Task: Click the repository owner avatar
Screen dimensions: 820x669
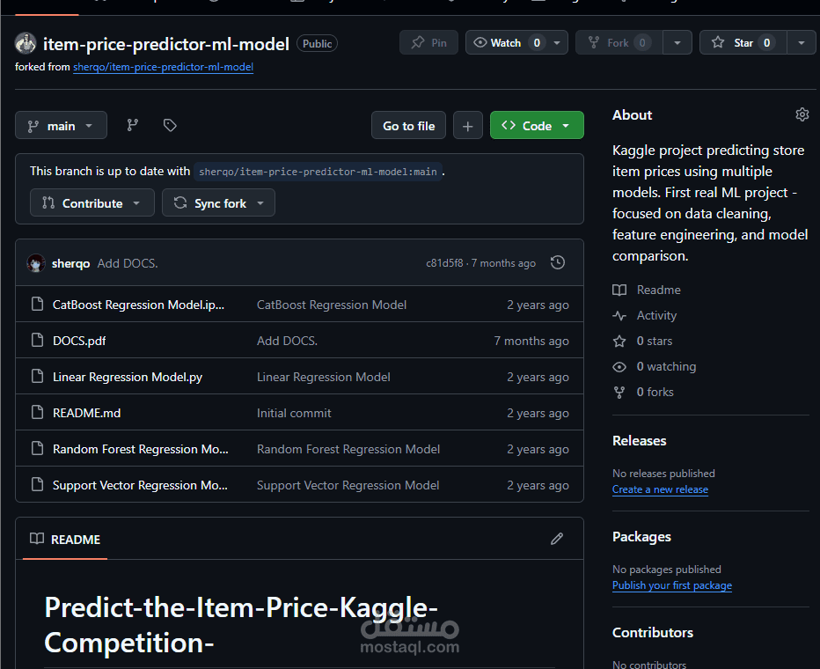Action: point(26,43)
